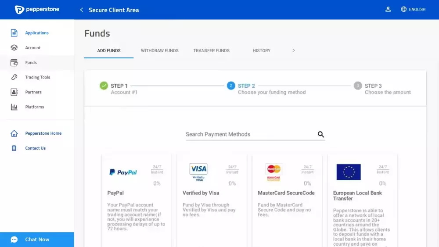Click the Choose the amount text
The height and width of the screenshot is (247, 439).
pyautogui.click(x=388, y=92)
